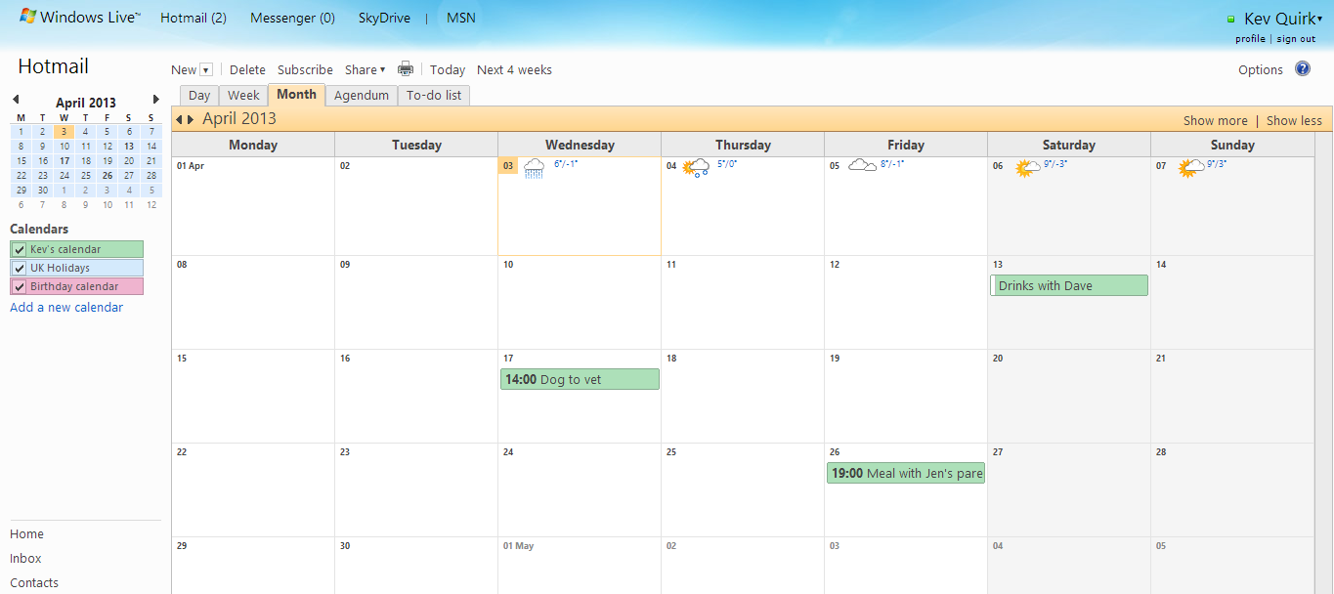Jump to Today using the toolbar button
Viewport: 1334px width, 594px height.
click(447, 69)
